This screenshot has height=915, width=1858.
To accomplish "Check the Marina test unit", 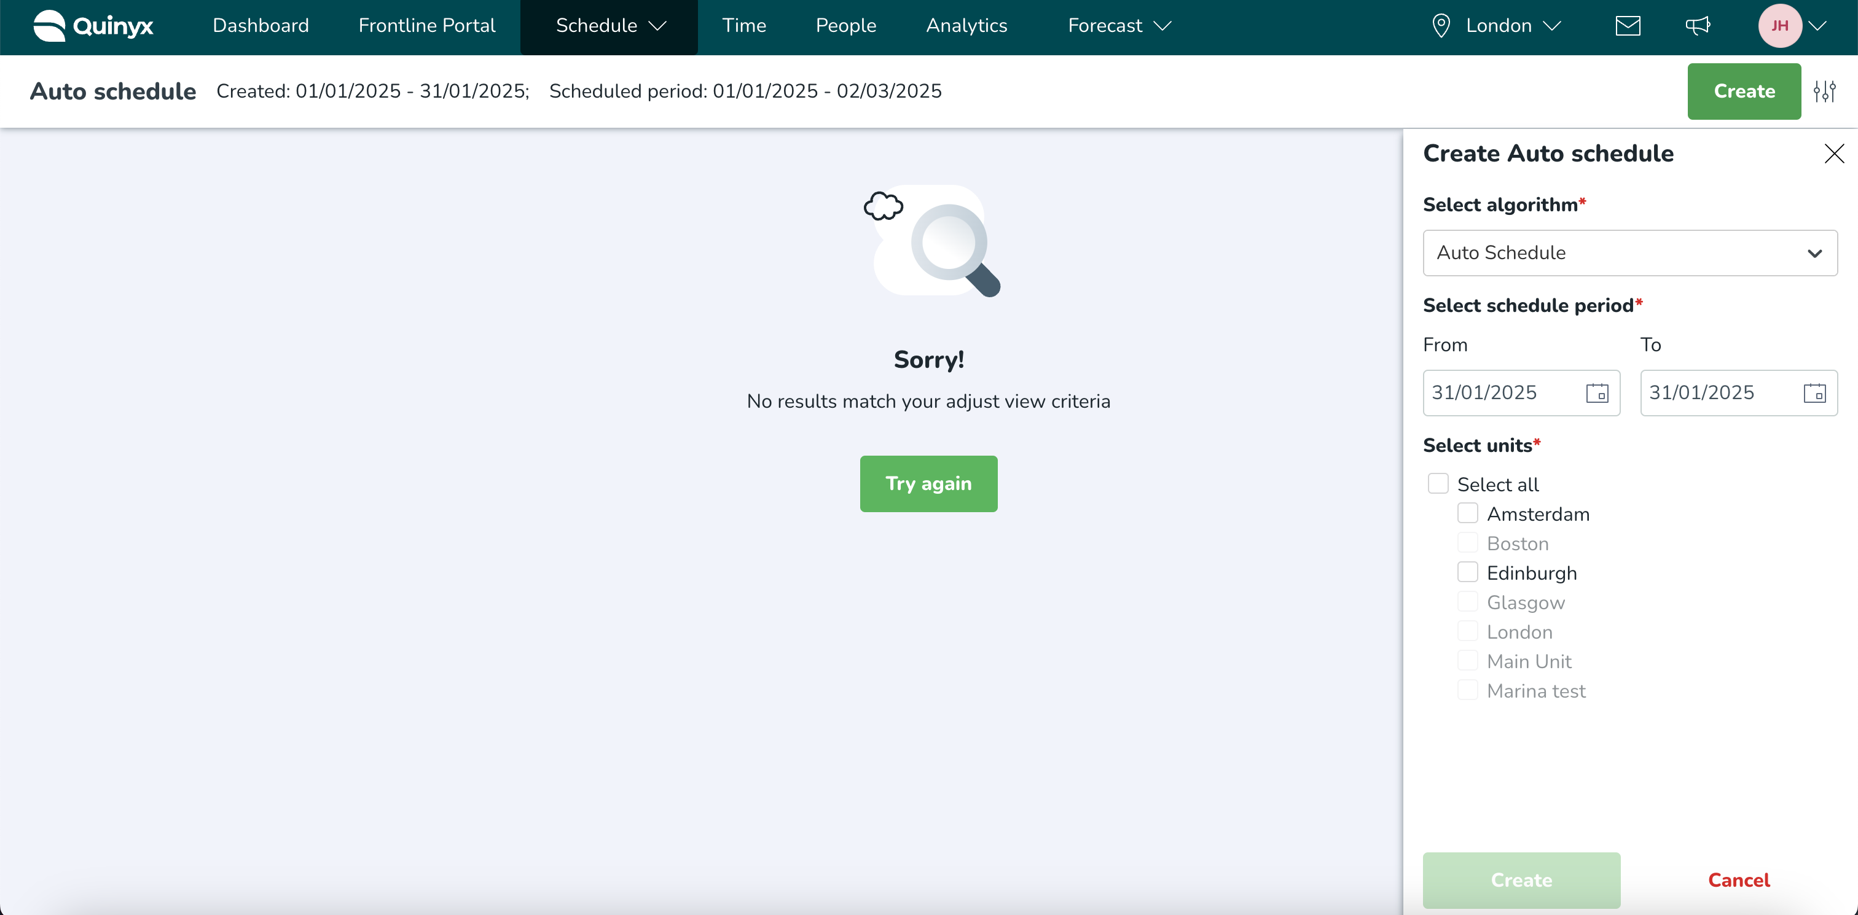I will coord(1468,691).
